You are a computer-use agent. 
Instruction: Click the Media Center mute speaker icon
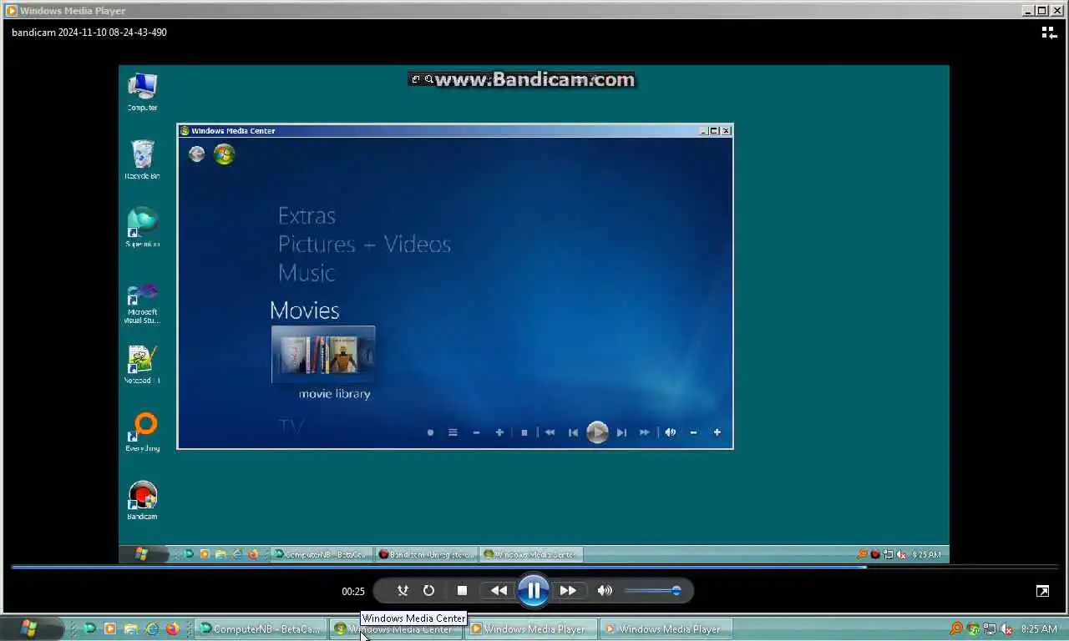tap(670, 432)
